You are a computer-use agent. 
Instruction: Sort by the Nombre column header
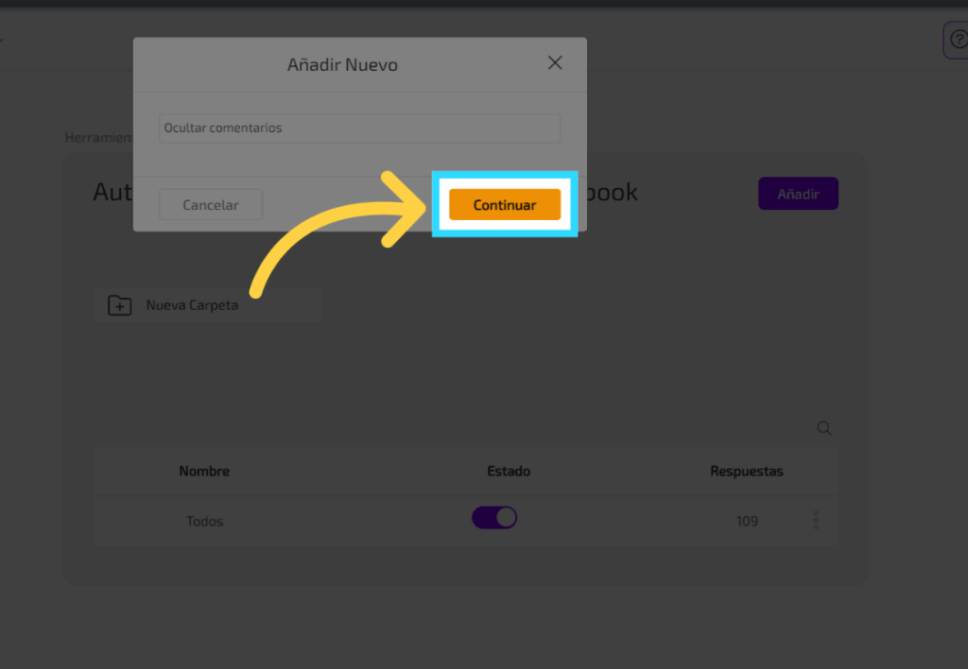point(204,472)
